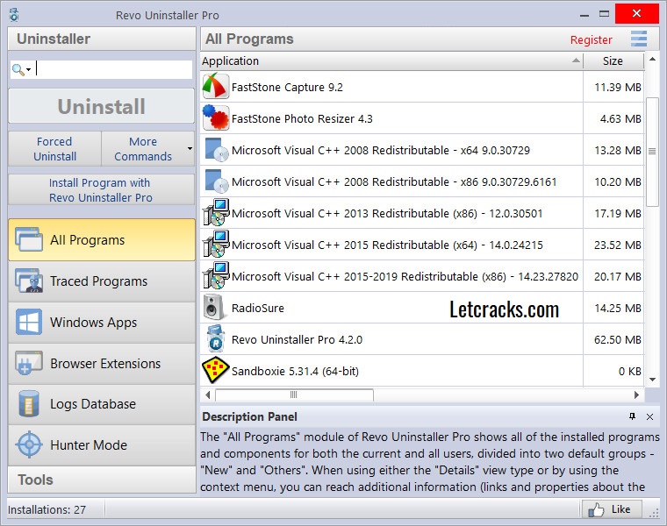The height and width of the screenshot is (526, 667).
Task: Expand the More Commands dropdown arrow
Action: 190,148
